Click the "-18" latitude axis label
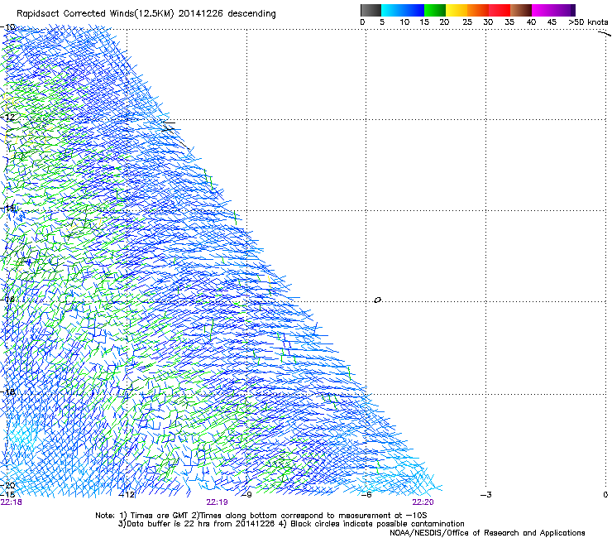 point(7,391)
